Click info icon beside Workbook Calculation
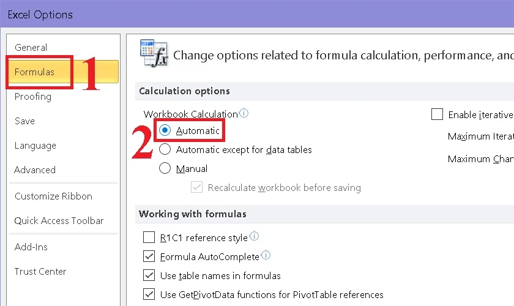The height and width of the screenshot is (306, 514). click(244, 113)
